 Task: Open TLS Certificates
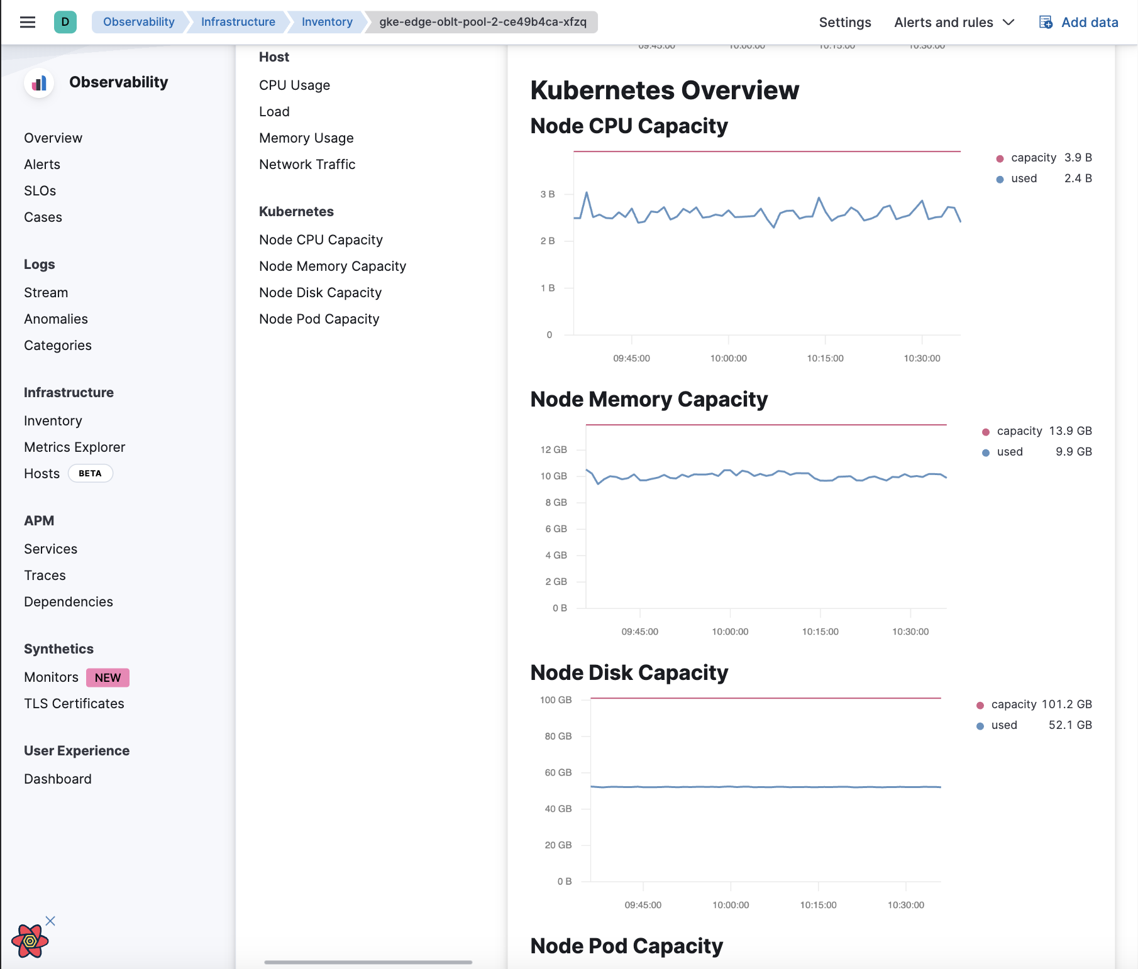pyautogui.click(x=74, y=703)
